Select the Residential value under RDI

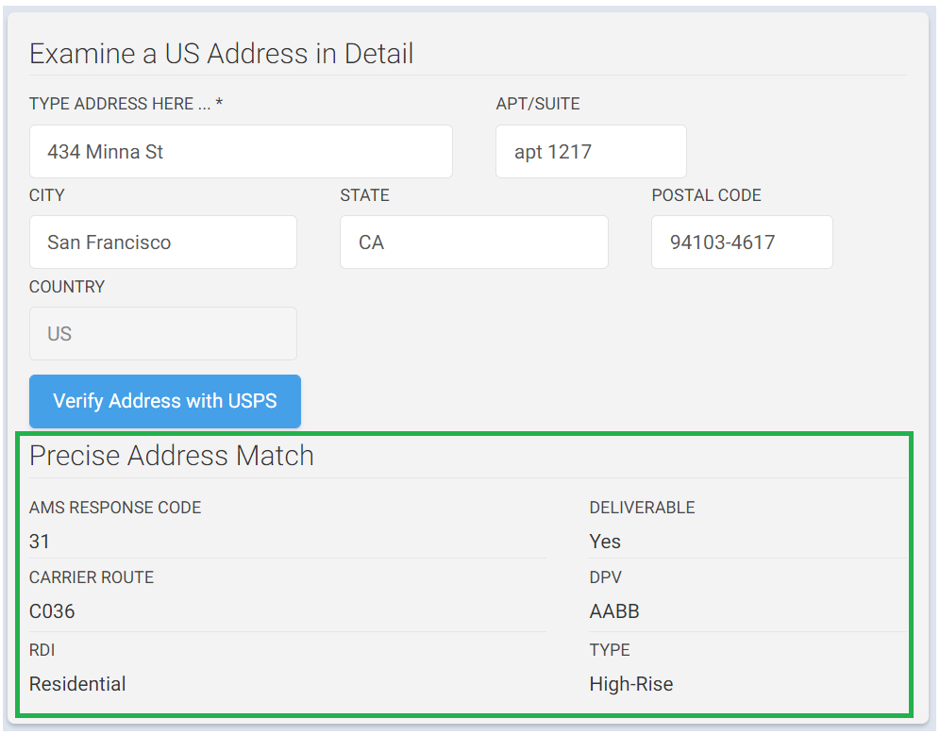(77, 684)
